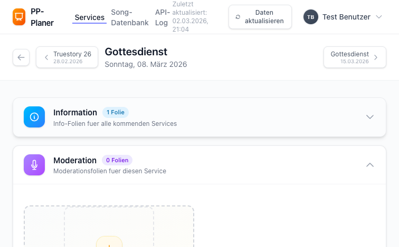Click the PP-Planer app title
The width and height of the screenshot is (399, 247).
42,17
